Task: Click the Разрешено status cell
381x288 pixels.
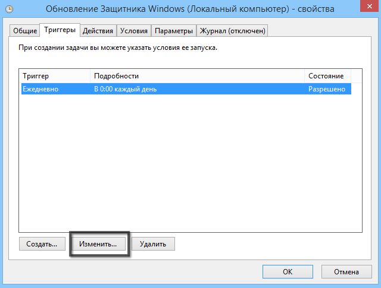Action: click(327, 89)
